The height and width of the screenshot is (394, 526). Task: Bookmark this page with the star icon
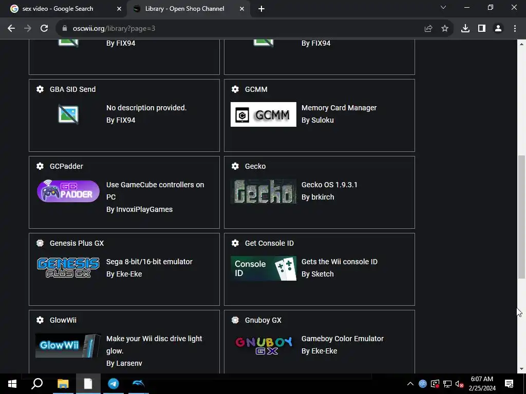point(445,29)
